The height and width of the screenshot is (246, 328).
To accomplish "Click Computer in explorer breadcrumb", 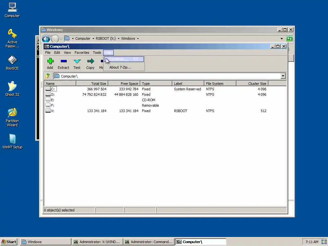I will pos(83,38).
